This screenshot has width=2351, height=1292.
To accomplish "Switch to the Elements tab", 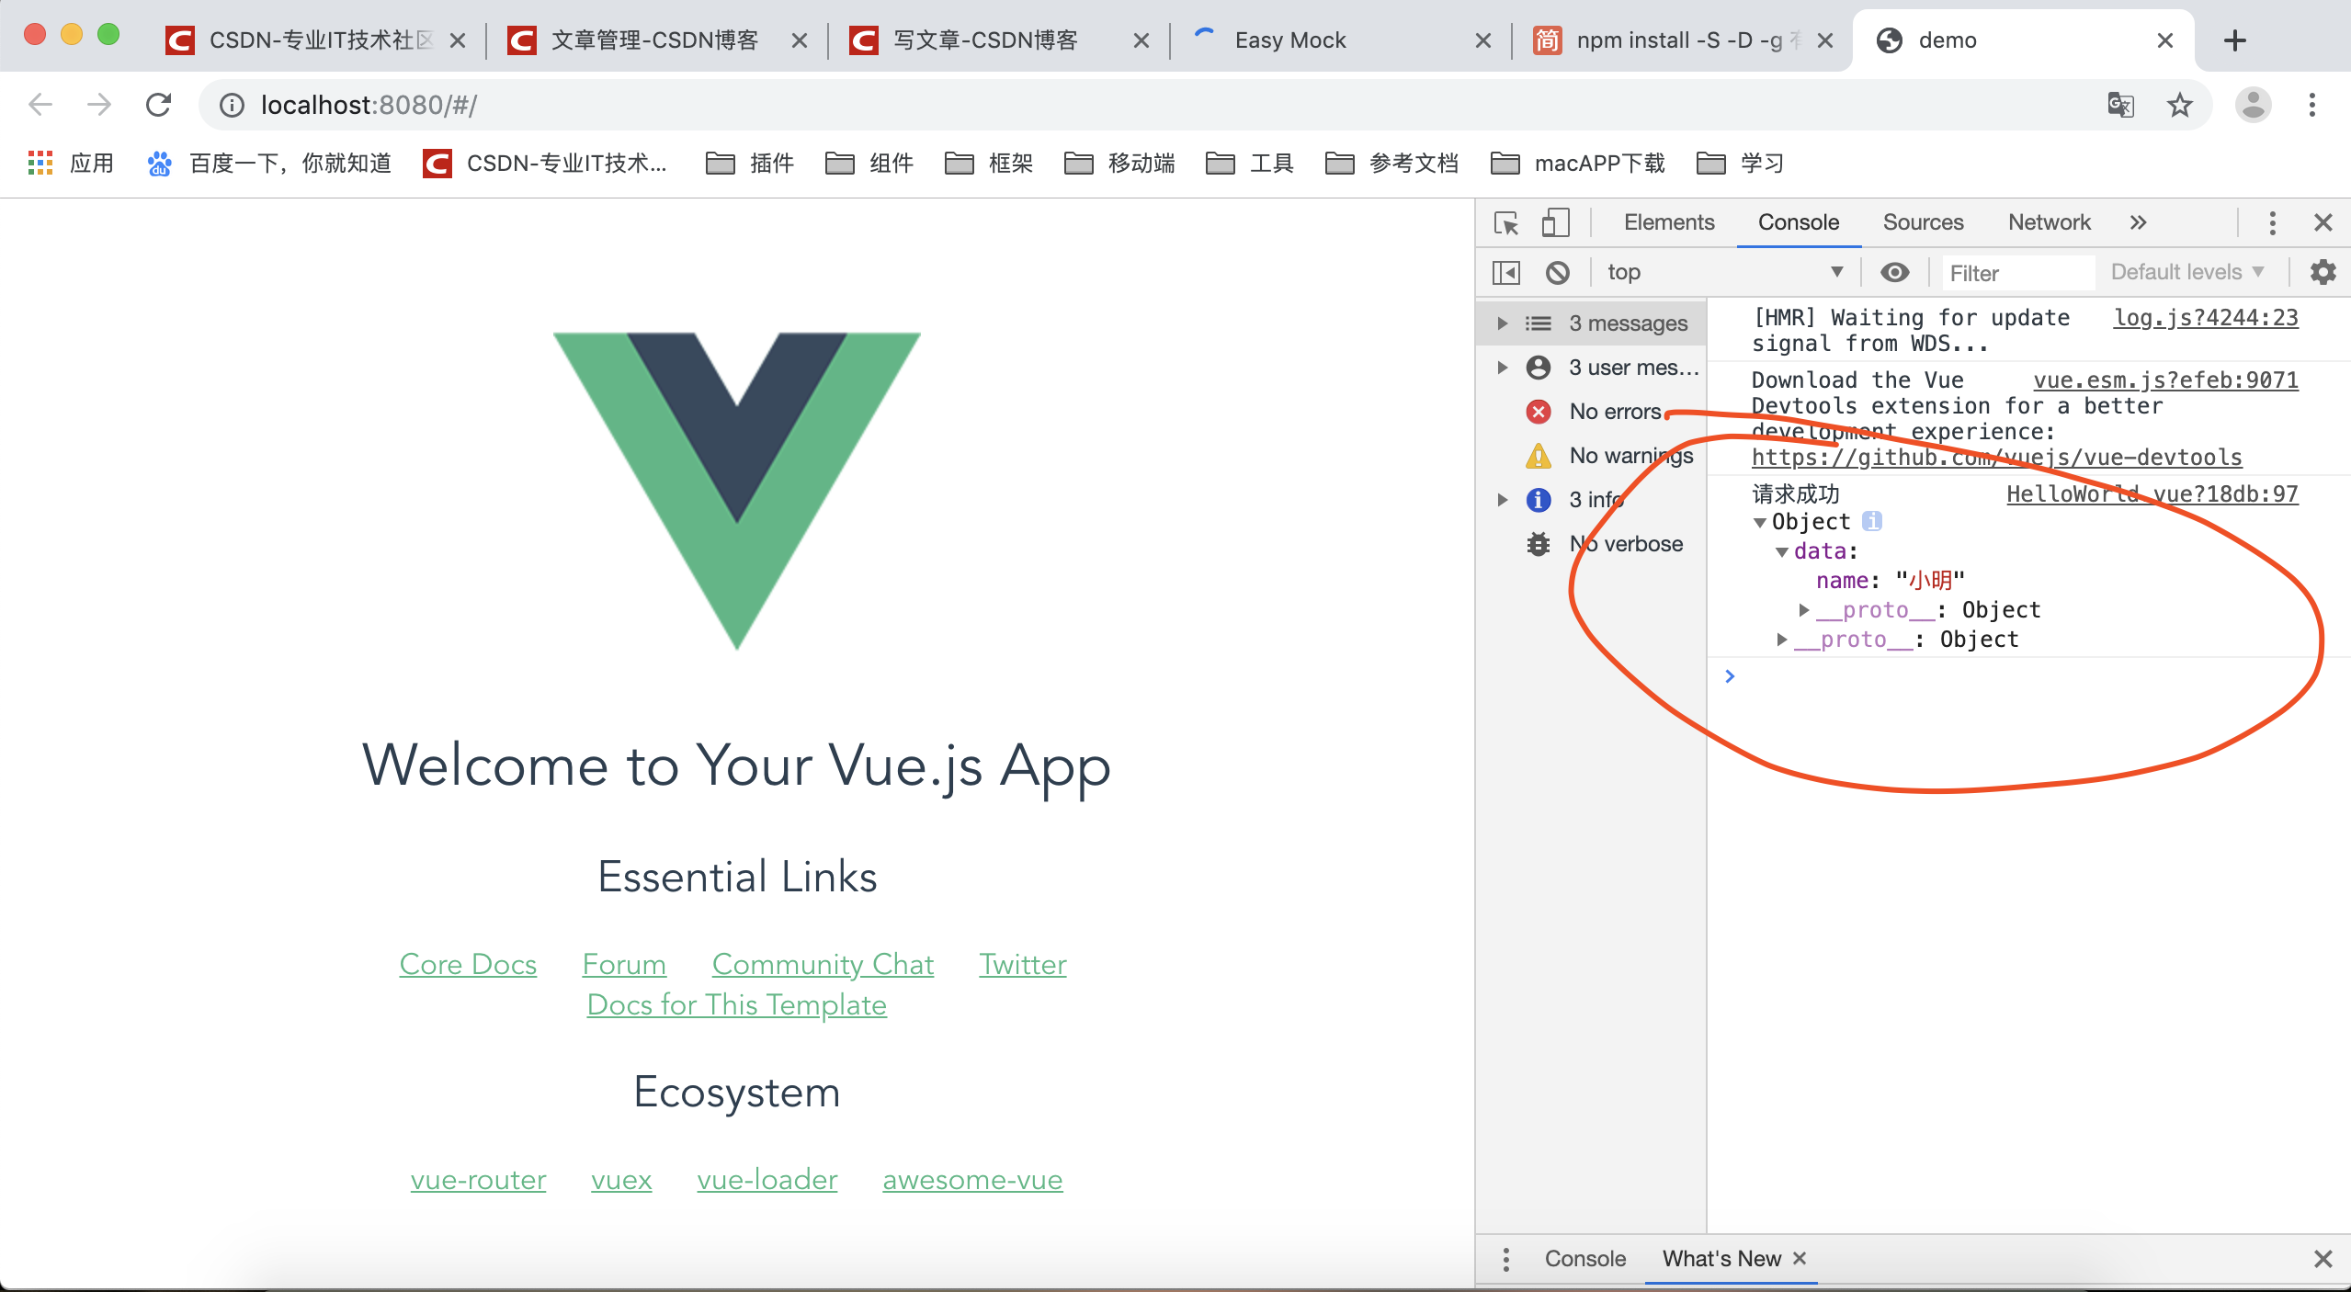I will coord(1668,222).
